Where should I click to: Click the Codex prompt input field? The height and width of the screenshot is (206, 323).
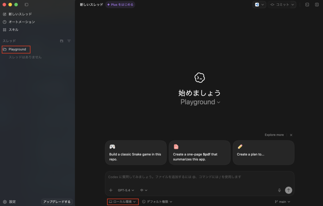[199, 177]
